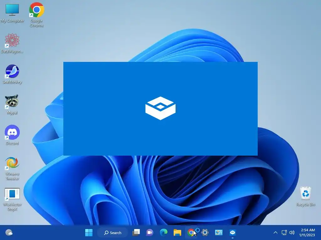The image size is (321, 240).
Task: Select the SeaMonkey desktop shortcut
Action: (12, 74)
